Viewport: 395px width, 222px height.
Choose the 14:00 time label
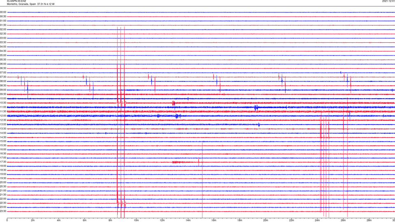pyautogui.click(x=3, y=133)
